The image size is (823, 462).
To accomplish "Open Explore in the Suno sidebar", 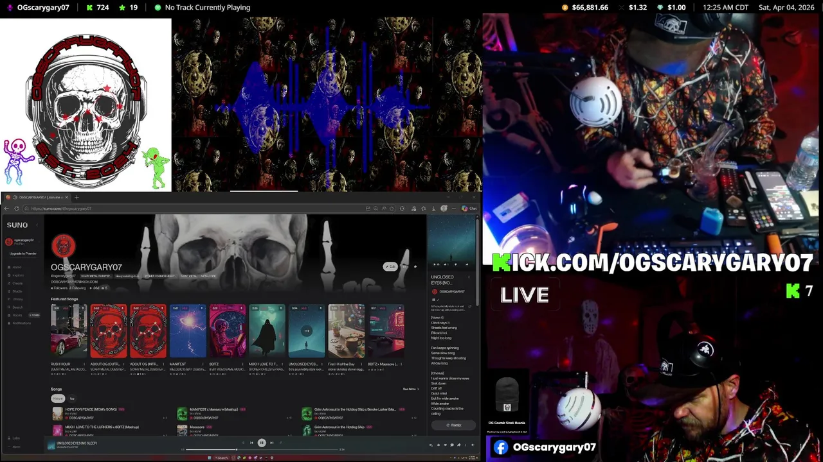I will pos(15,275).
